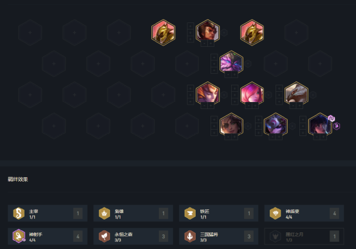Select the pink-haired champion portrait

click(252, 94)
